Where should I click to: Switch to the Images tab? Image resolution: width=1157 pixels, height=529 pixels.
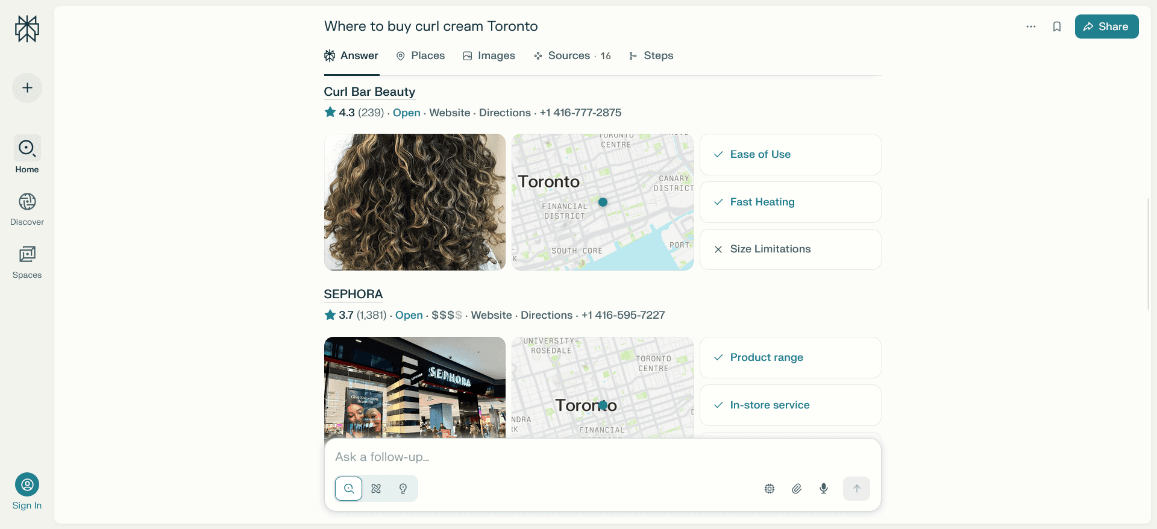click(x=489, y=55)
